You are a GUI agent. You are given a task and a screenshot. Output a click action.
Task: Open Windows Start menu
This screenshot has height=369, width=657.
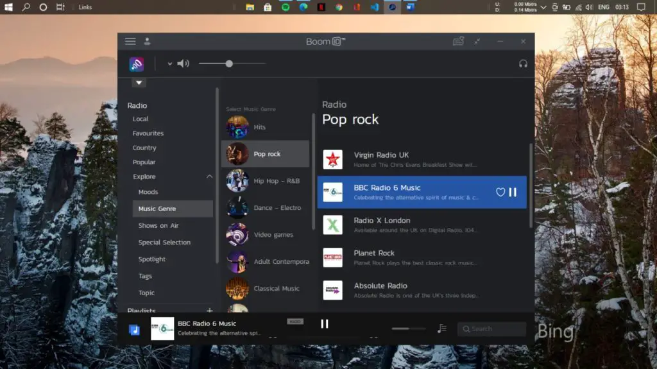(8, 6)
